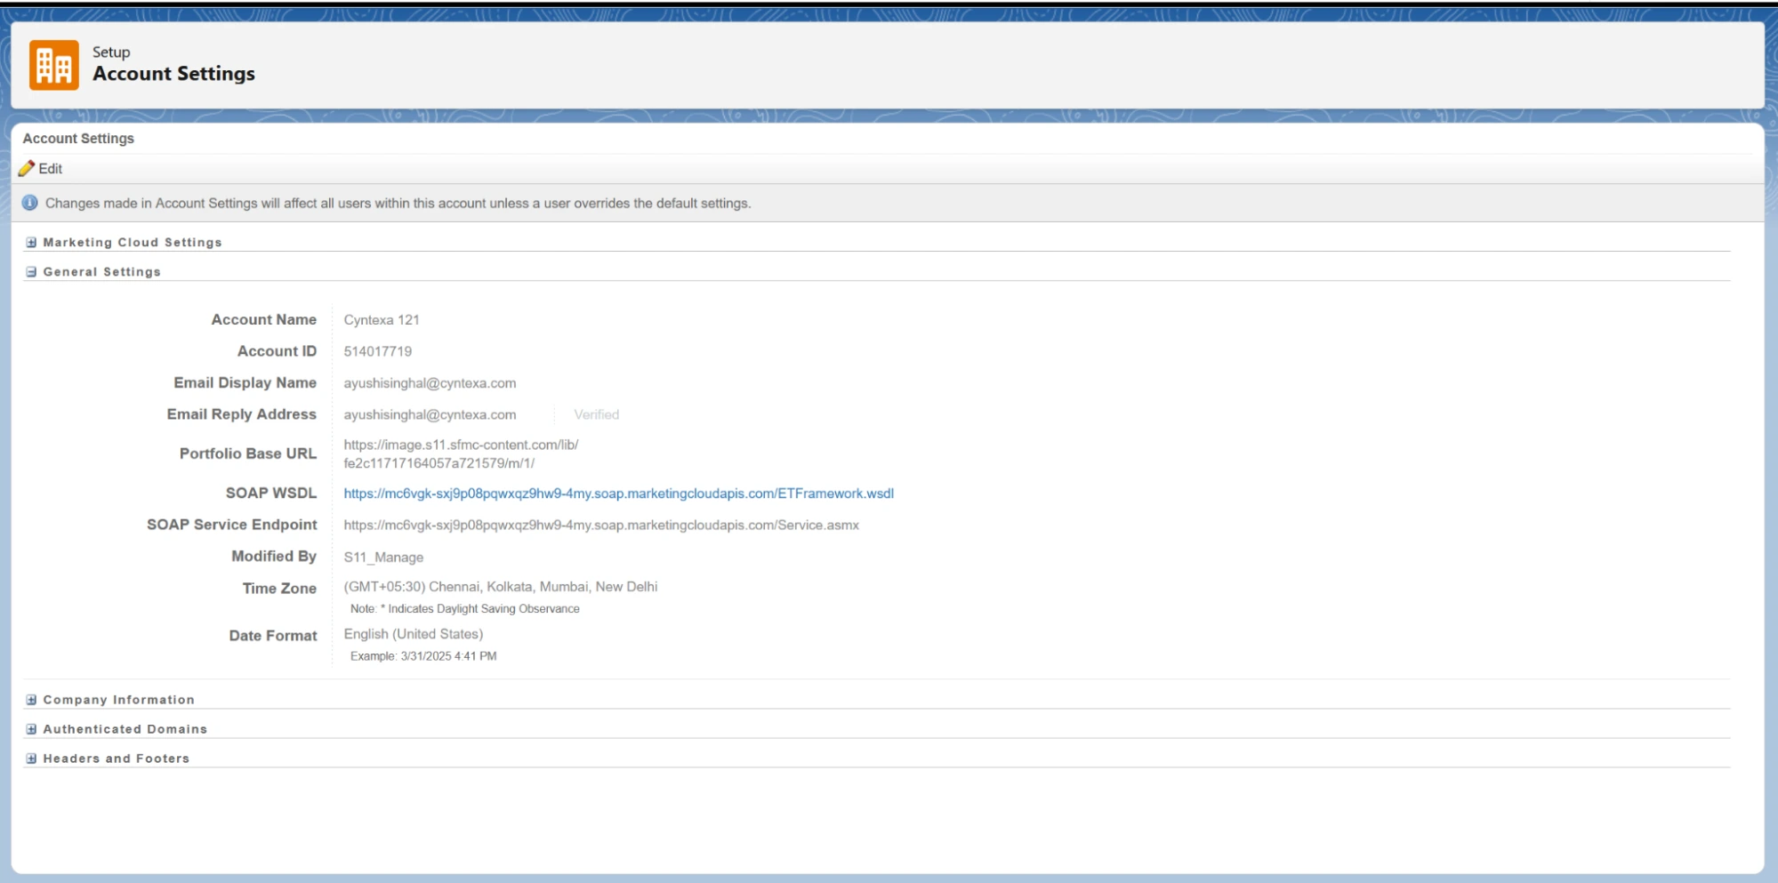Click the Email Reply Address value
The height and width of the screenshot is (883, 1778).
tap(430, 415)
